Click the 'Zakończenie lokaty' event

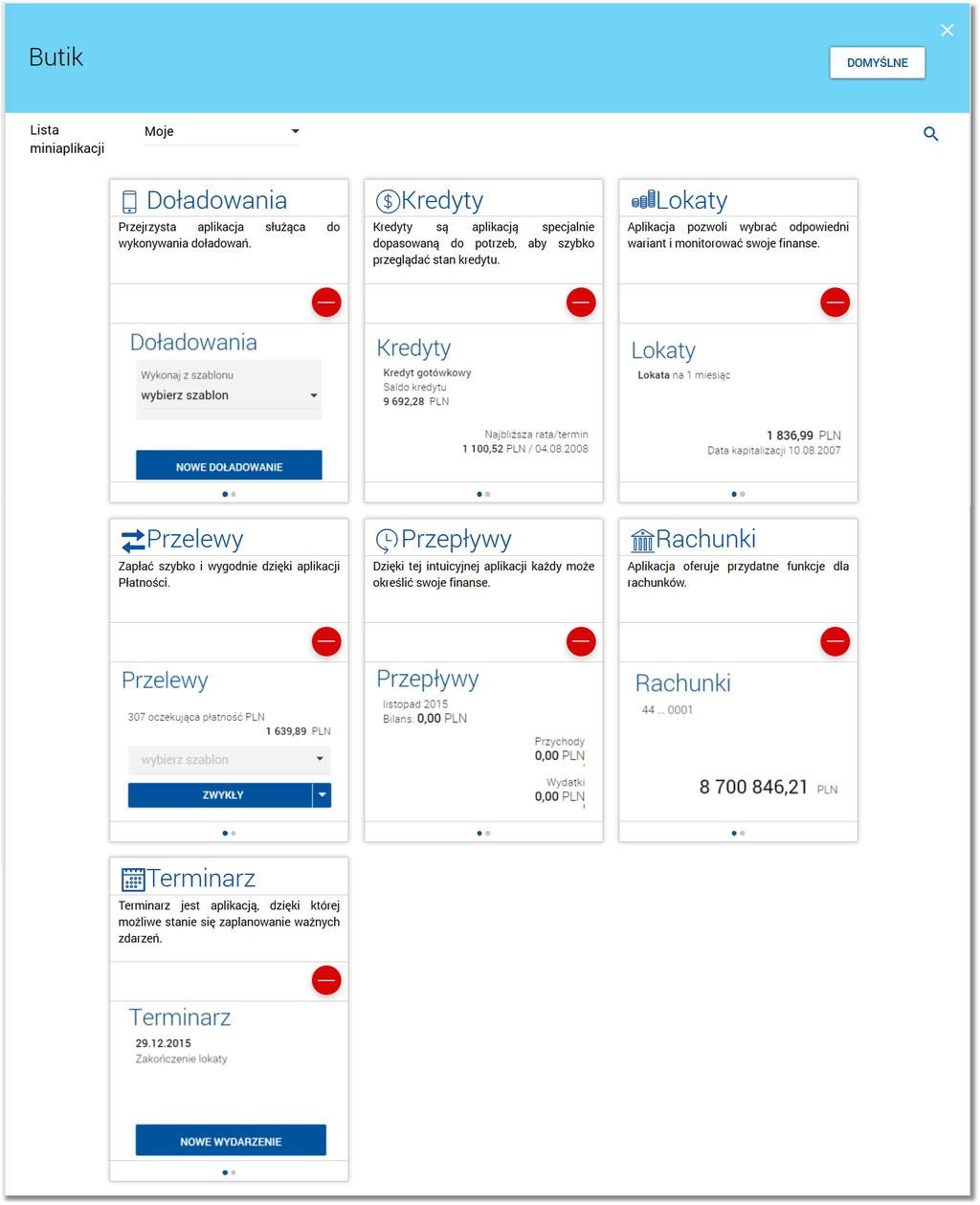tap(181, 1060)
